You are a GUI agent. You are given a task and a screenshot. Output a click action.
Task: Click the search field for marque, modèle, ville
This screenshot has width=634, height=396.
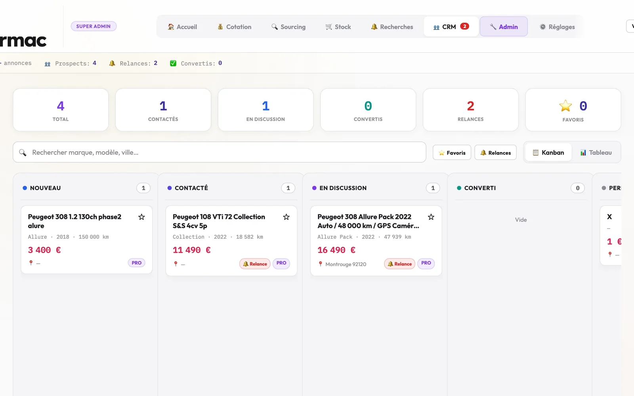pyautogui.click(x=220, y=152)
